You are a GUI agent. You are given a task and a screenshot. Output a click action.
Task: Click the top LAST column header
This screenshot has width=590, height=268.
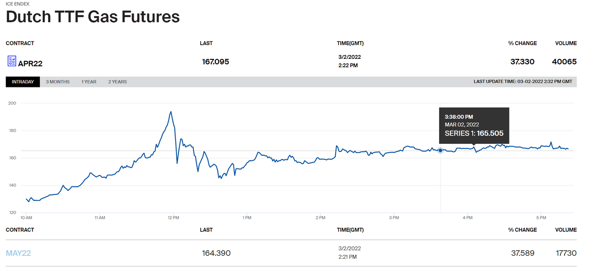(206, 43)
